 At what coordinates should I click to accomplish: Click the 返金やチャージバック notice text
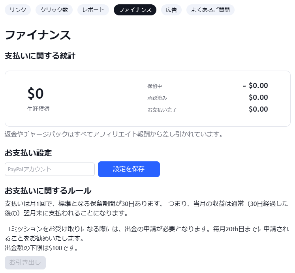pos(114,135)
